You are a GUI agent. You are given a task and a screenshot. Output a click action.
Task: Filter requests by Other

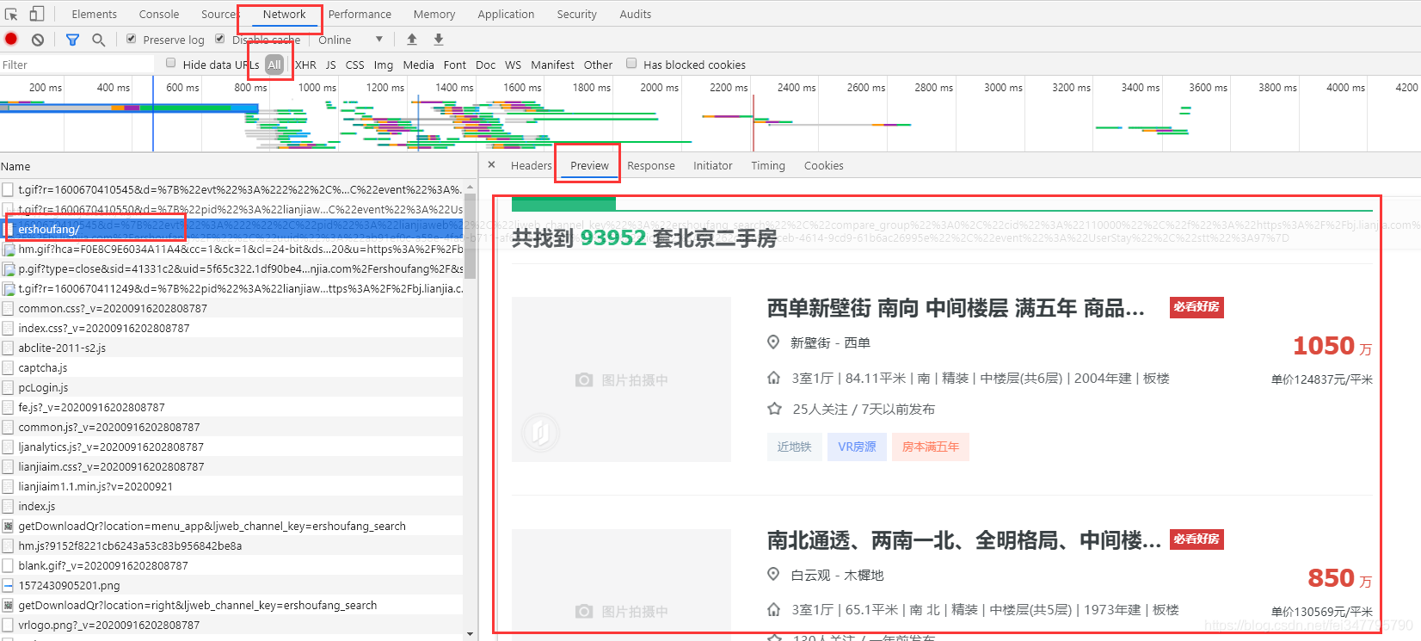(x=599, y=65)
